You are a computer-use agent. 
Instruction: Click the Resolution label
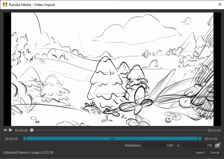[x=133, y=145]
